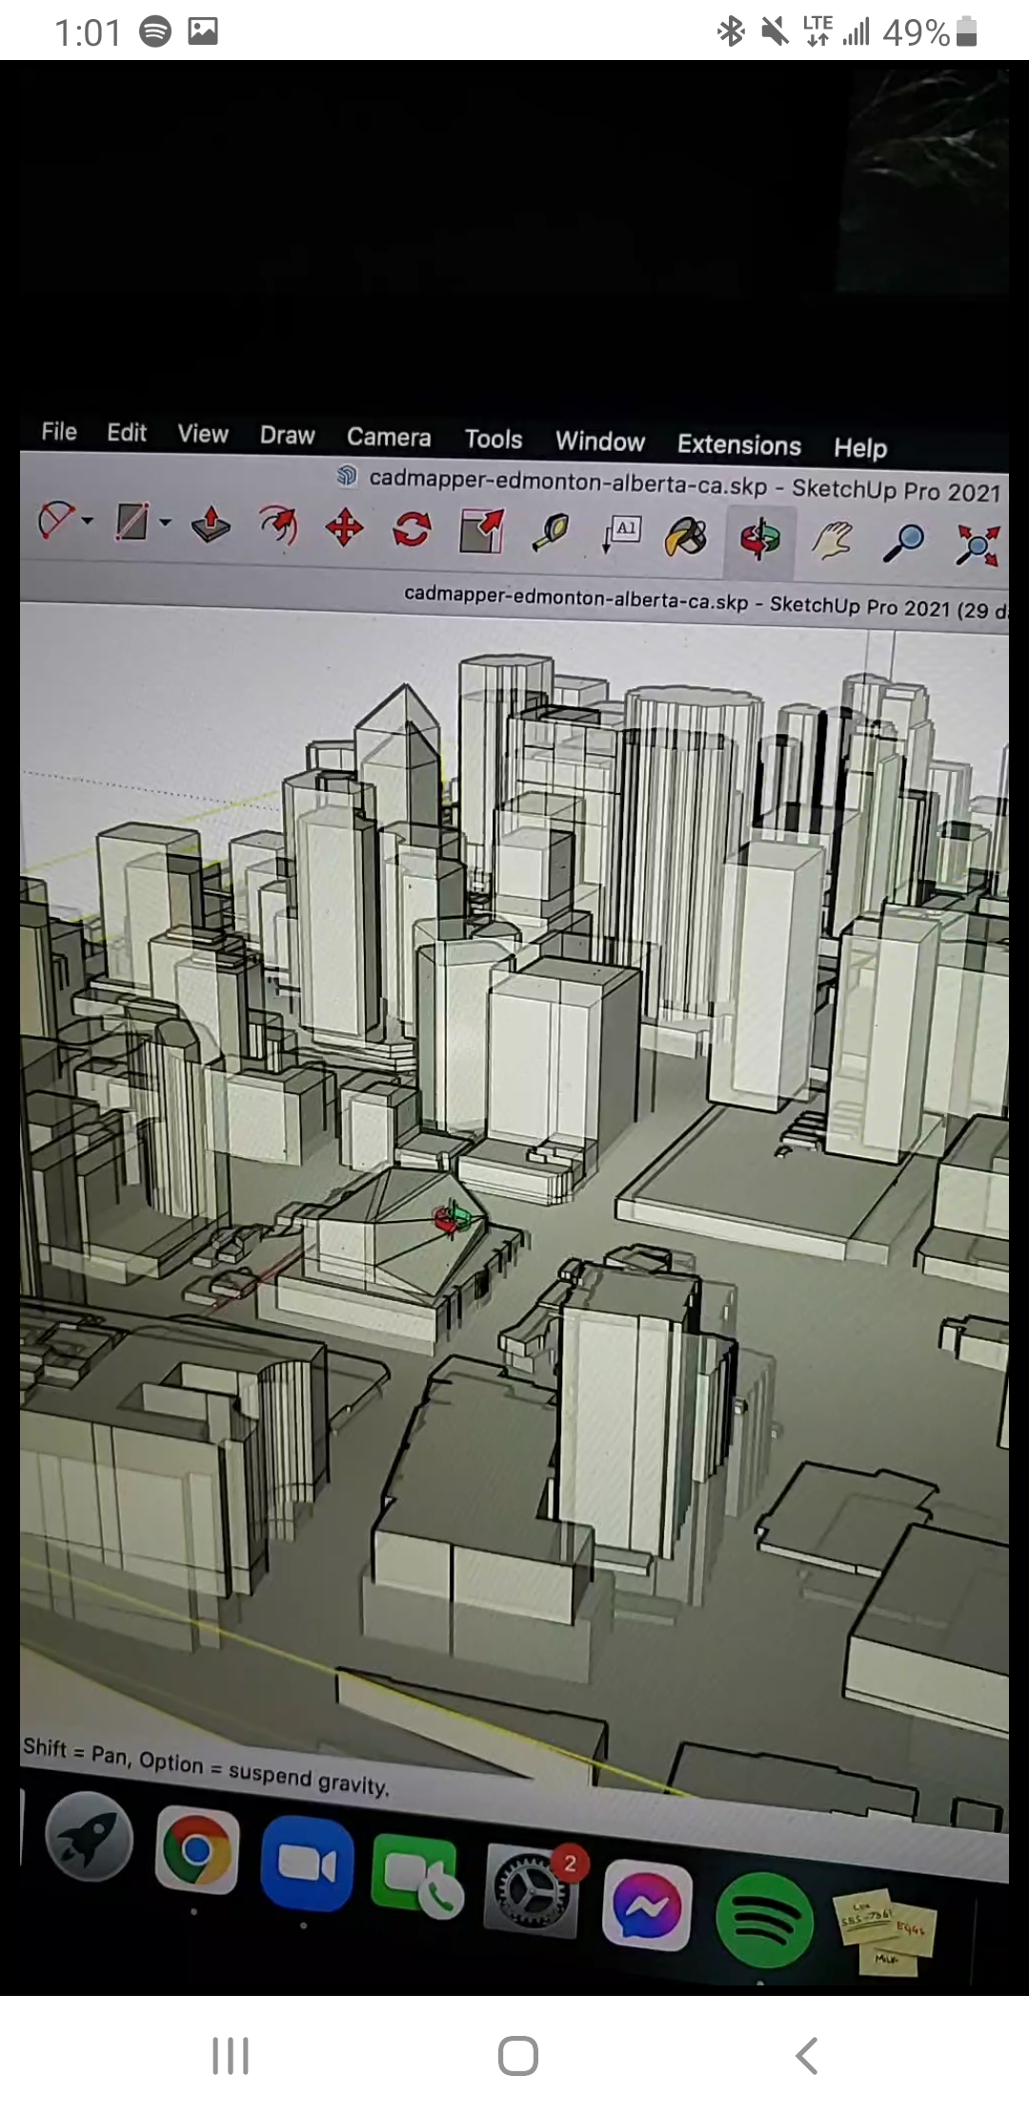Image resolution: width=1029 pixels, height=2116 pixels.
Task: Select the Arc tool
Action: 55,521
